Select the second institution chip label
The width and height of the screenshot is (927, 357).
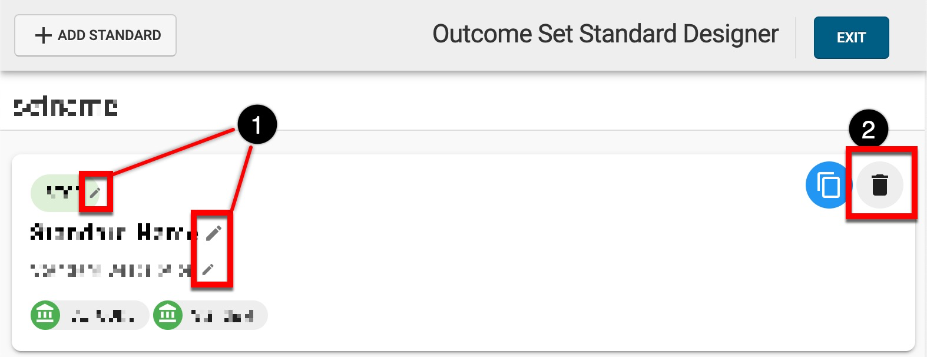[x=223, y=316]
